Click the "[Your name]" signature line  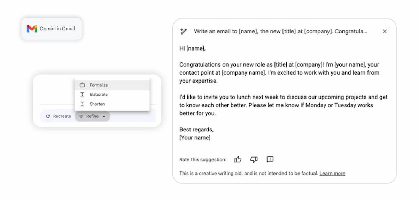tap(195, 138)
